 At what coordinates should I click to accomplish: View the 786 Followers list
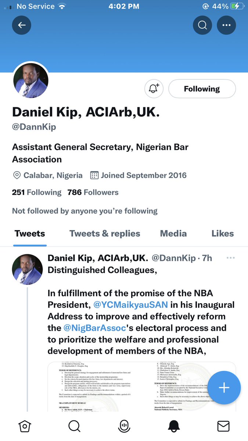pyautogui.click(x=93, y=193)
